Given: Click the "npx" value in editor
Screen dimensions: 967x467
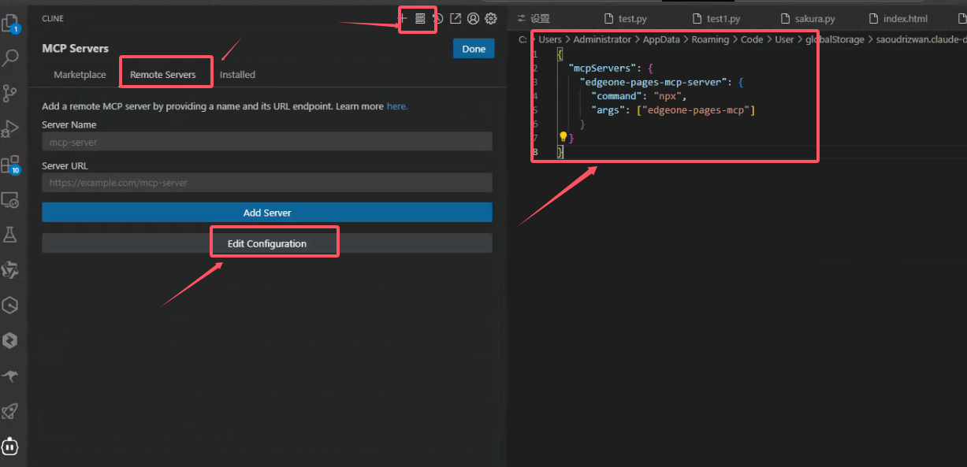Looking at the screenshot, I should 668,96.
